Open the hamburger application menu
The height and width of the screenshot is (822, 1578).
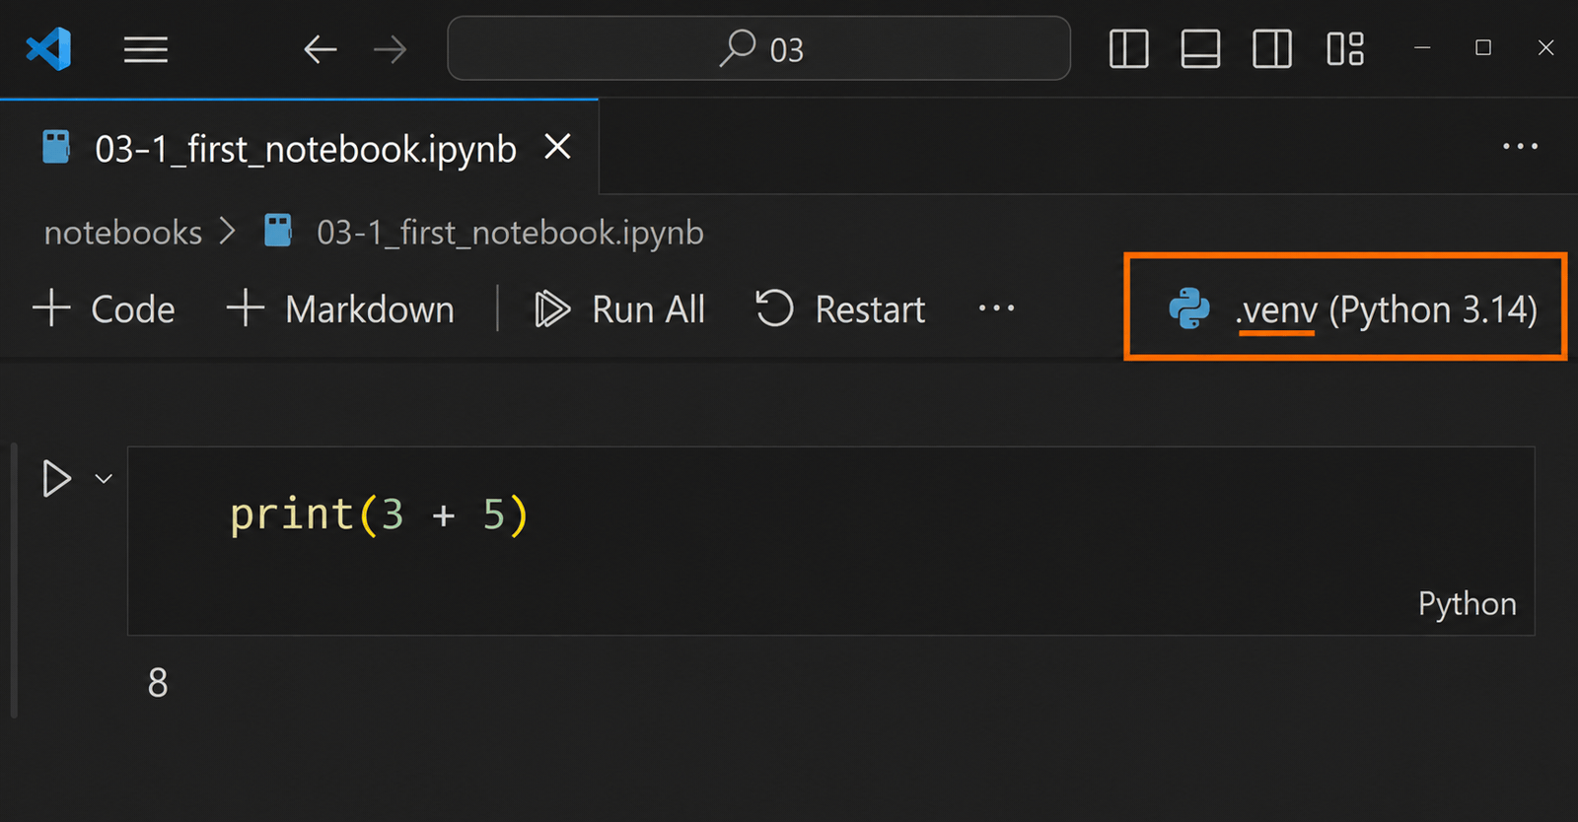[146, 48]
